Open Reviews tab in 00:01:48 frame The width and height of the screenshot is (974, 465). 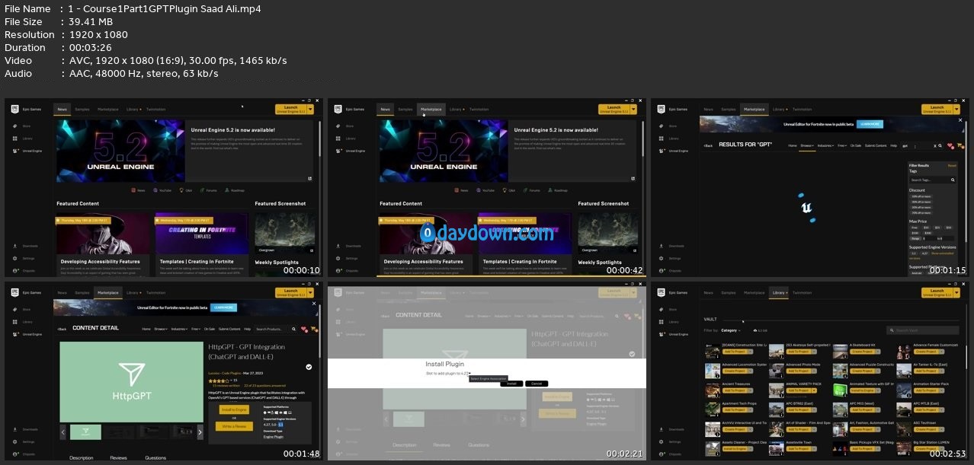(118, 457)
